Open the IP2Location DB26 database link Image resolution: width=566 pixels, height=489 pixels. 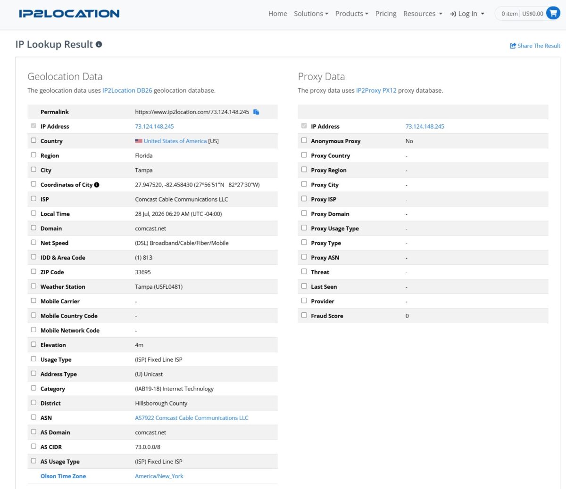click(127, 90)
